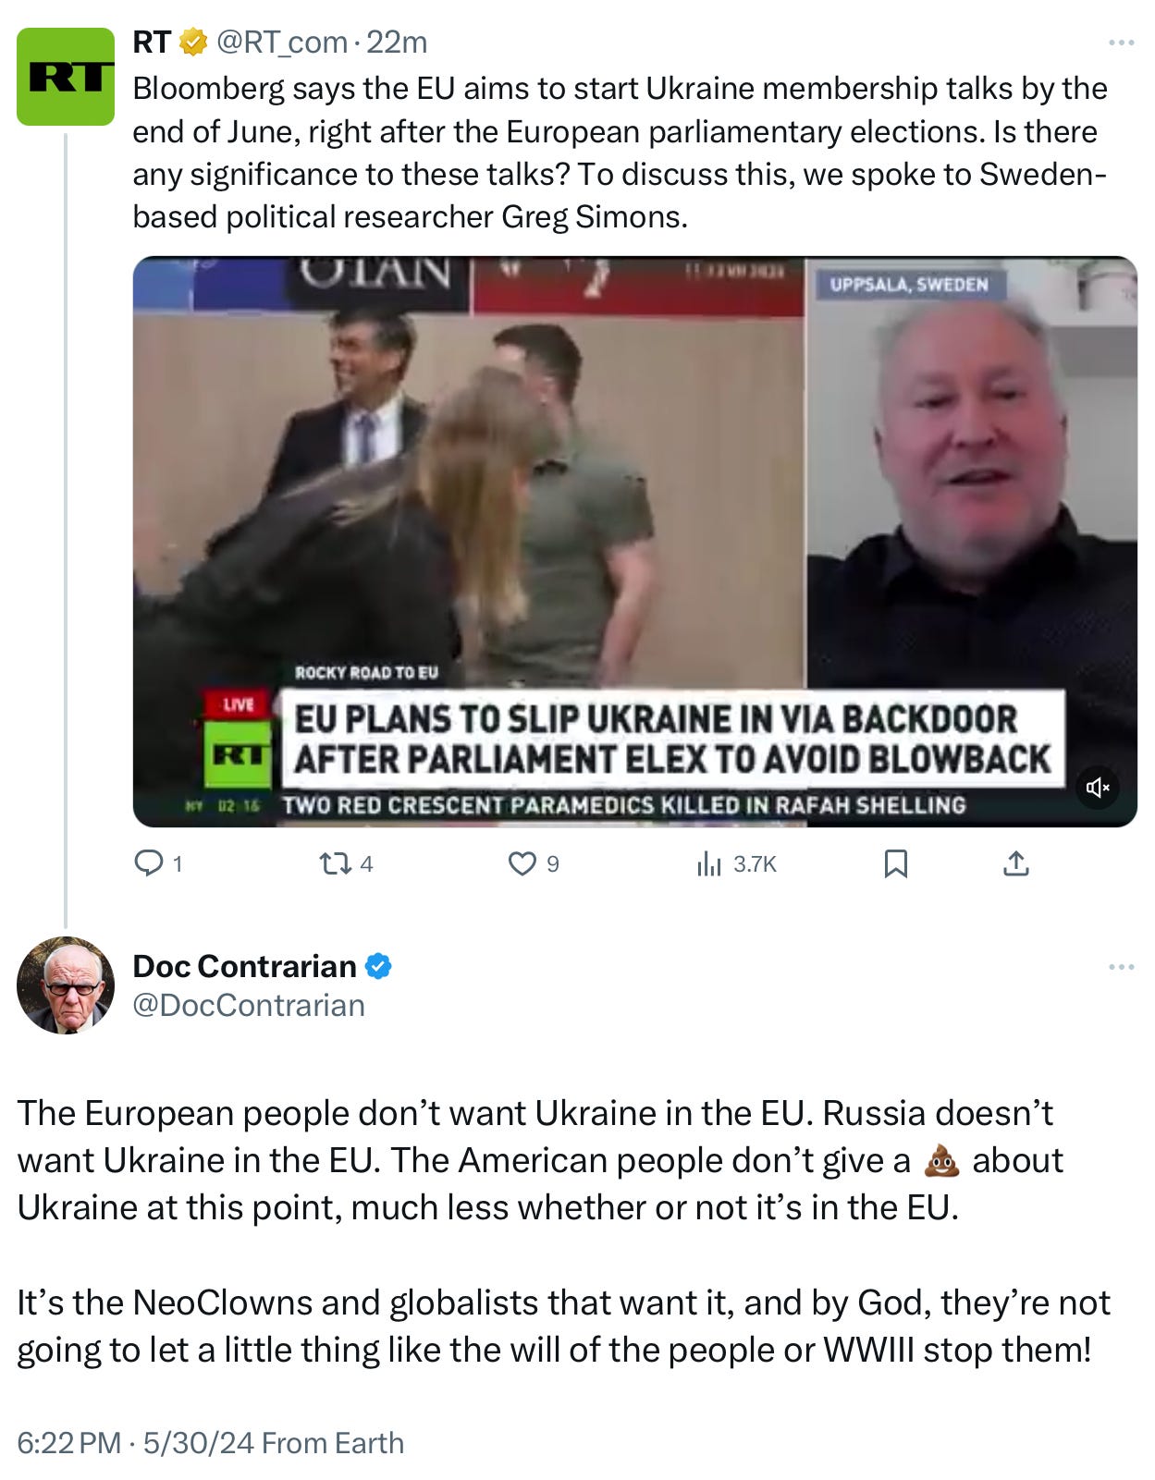
Task: Open Doc Contrarian's profile picture
Action: pyautogui.click(x=66, y=985)
